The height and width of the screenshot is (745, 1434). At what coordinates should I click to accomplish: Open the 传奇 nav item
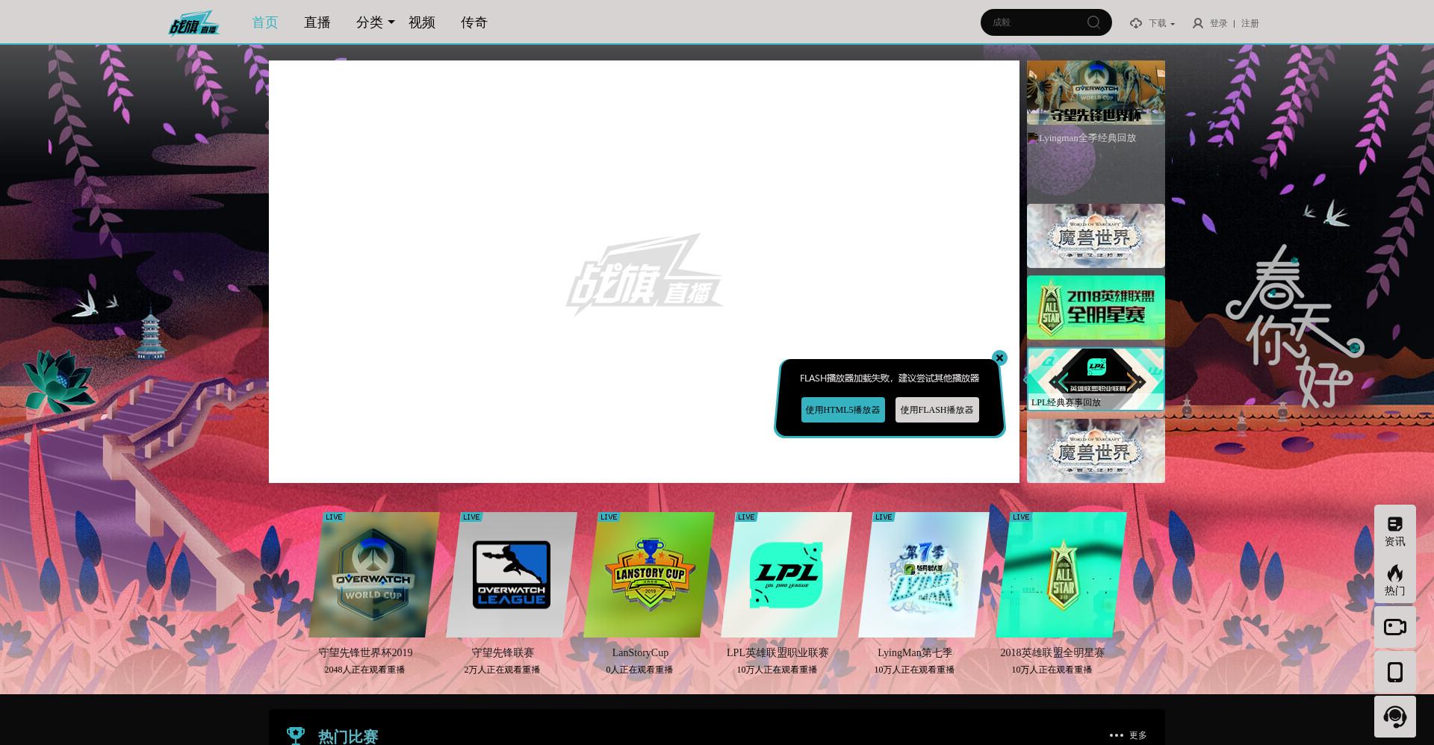[x=474, y=22]
